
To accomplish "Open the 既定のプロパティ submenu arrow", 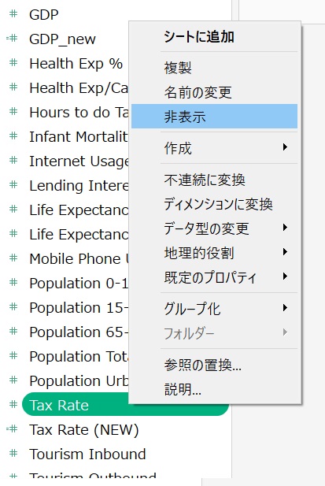I will click(286, 276).
